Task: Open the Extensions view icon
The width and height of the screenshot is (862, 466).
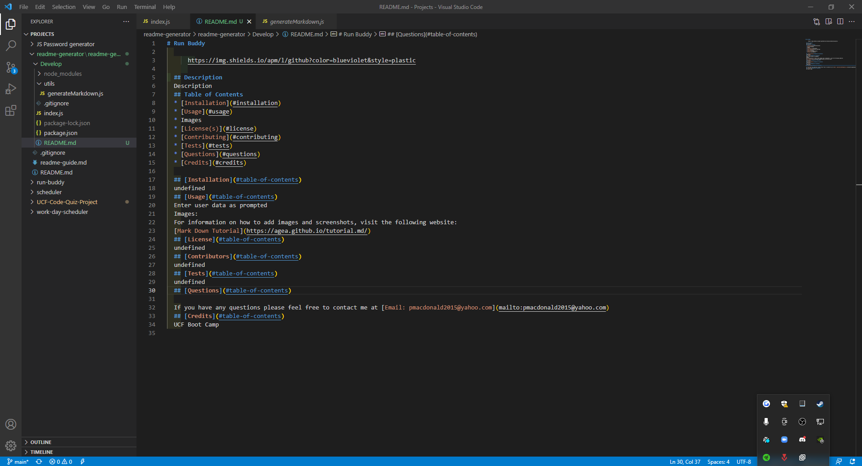Action: pos(11,110)
